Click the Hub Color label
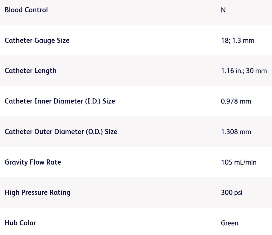Image resolution: width=272 pixels, height=235 pixels. [x=20, y=223]
